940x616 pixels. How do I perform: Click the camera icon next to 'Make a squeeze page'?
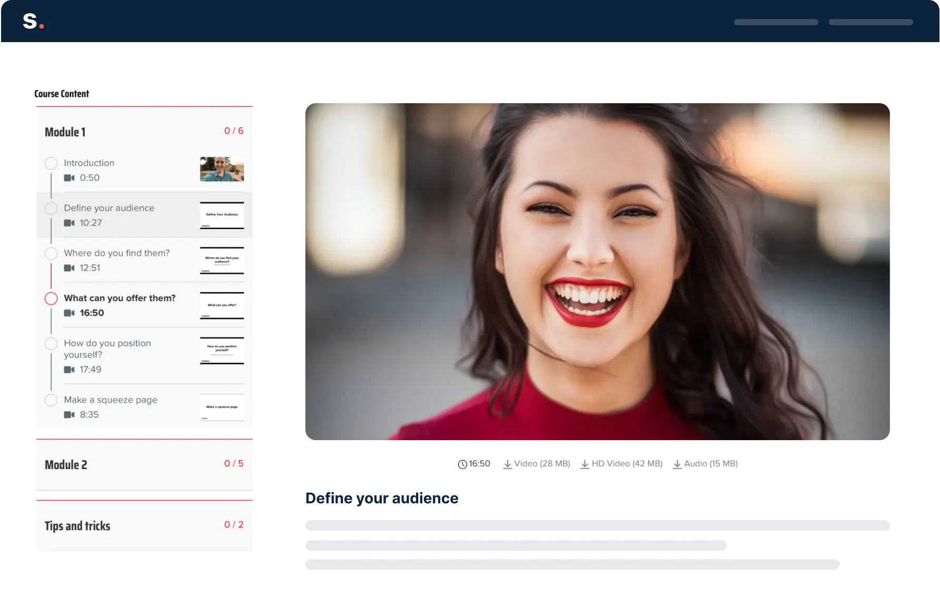click(69, 415)
